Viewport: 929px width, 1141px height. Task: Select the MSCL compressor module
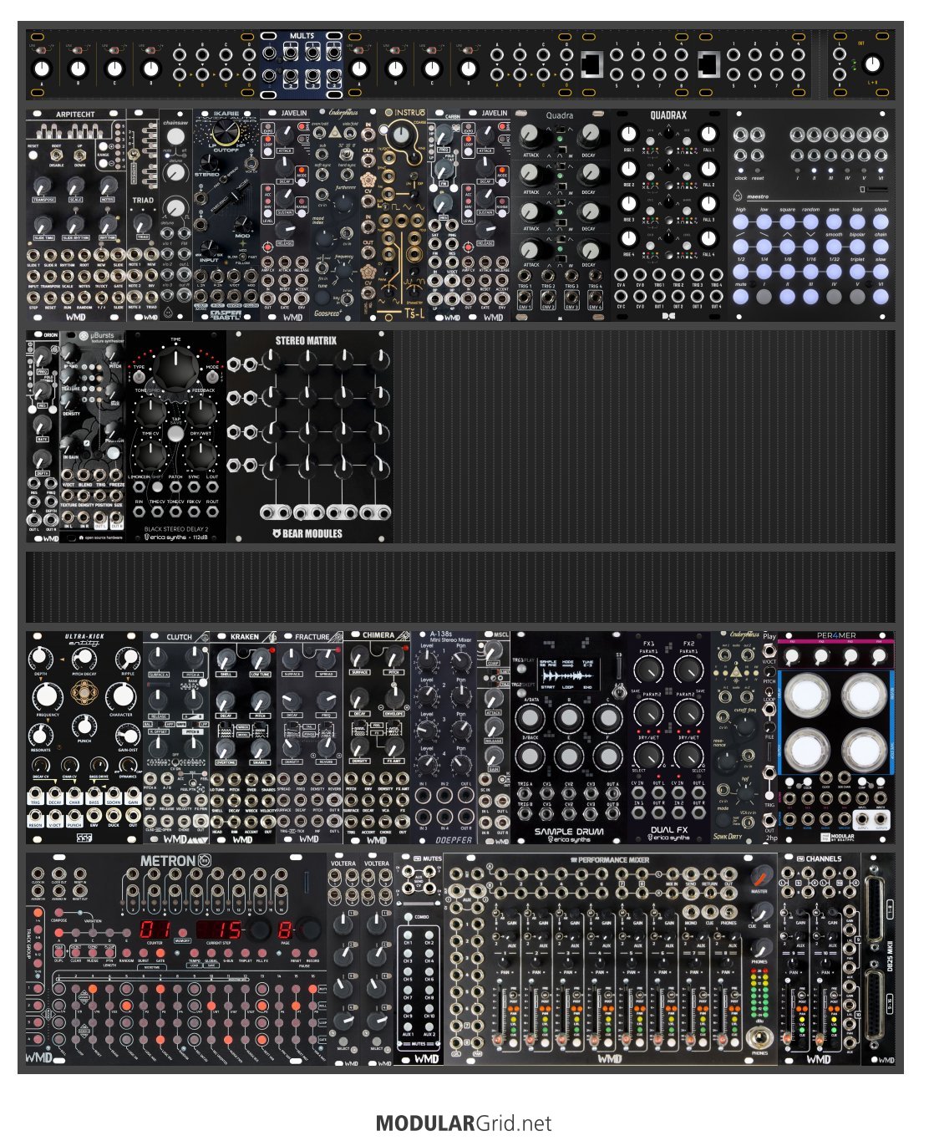click(x=494, y=737)
